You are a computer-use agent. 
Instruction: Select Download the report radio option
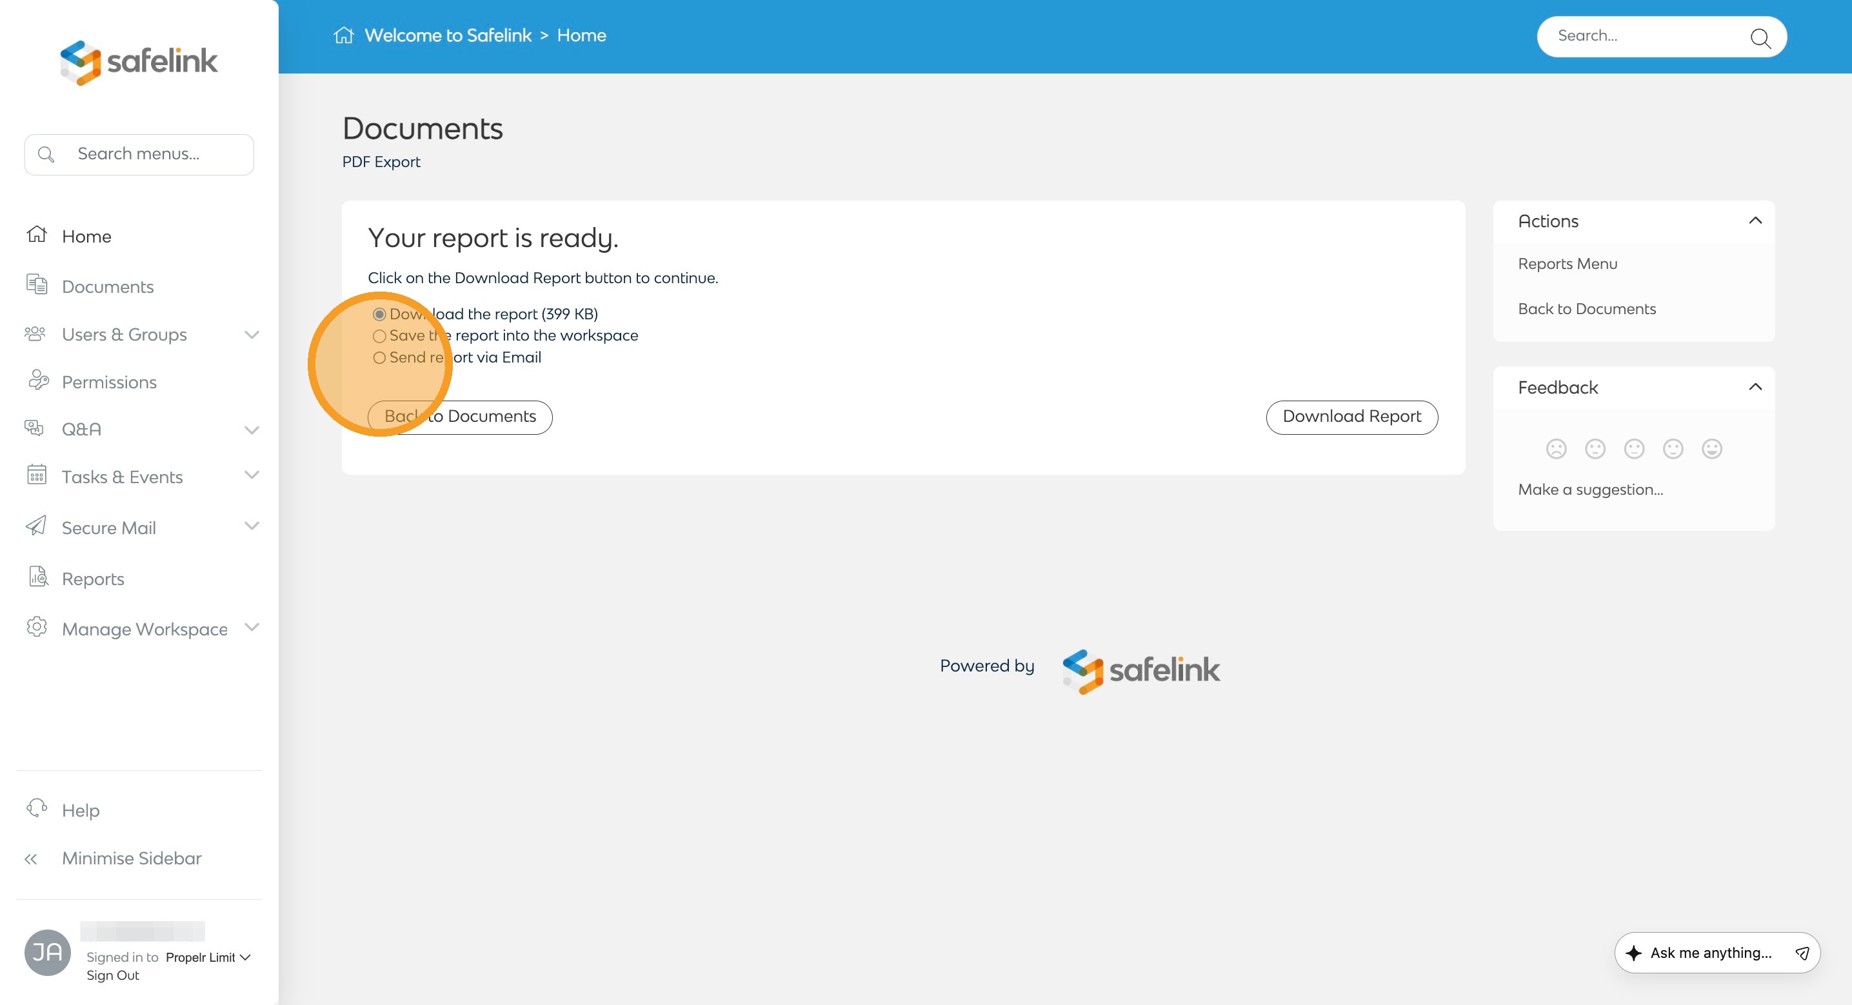[x=379, y=314]
